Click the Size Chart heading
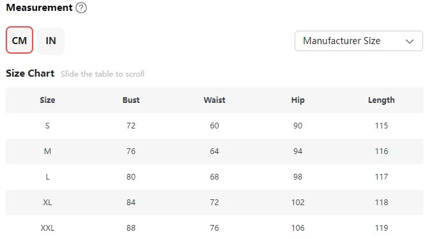This screenshot has width=425, height=239. pos(30,73)
